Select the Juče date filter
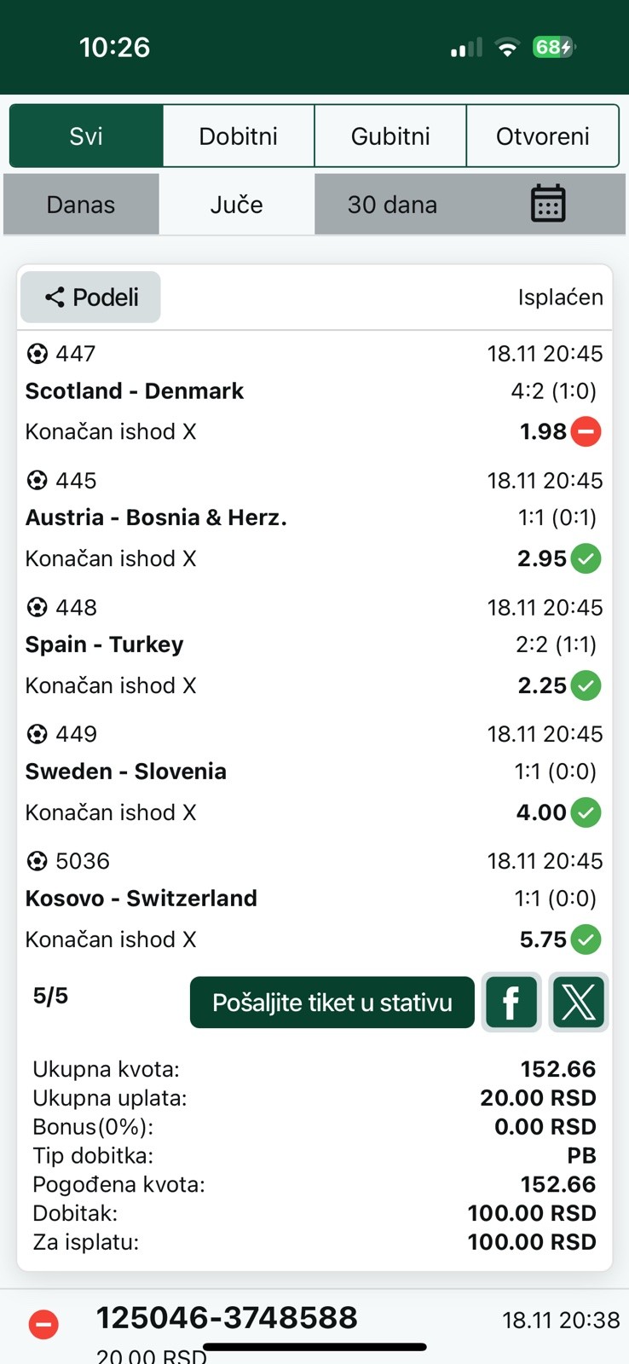Screen dimensions: 629x1364 point(236,205)
